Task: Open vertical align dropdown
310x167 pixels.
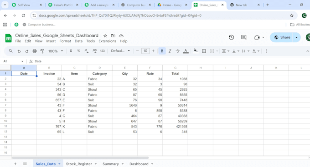Action: 236,51
